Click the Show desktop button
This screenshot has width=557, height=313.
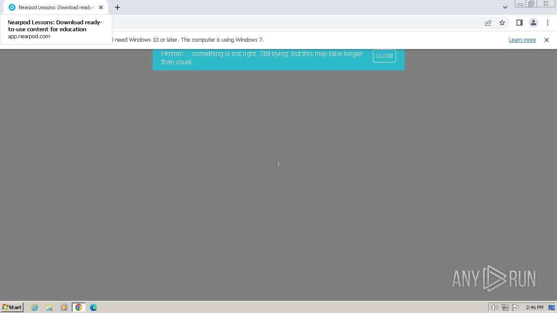pos(552,307)
